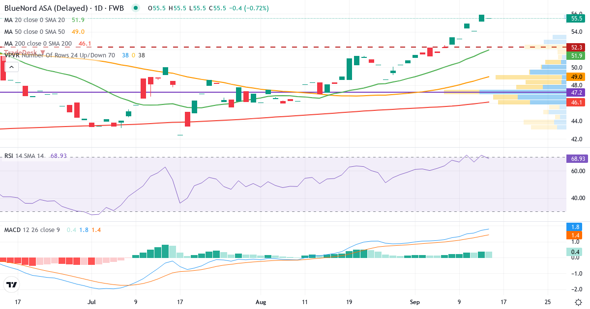Select the MA 200 indicator legend
The width and height of the screenshot is (590, 309).
pos(38,44)
